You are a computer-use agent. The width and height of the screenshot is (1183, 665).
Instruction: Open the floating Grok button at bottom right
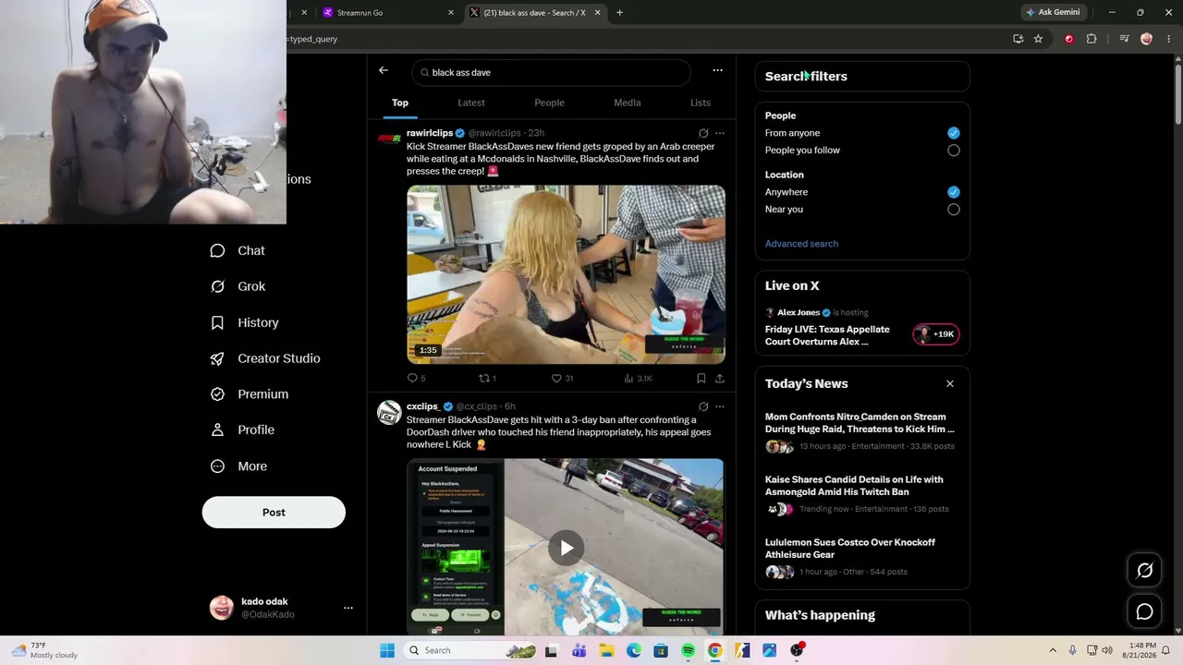click(1144, 571)
